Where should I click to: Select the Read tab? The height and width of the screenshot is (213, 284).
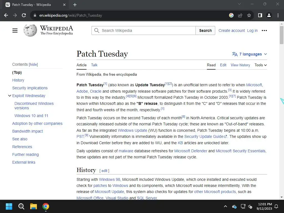point(211,65)
